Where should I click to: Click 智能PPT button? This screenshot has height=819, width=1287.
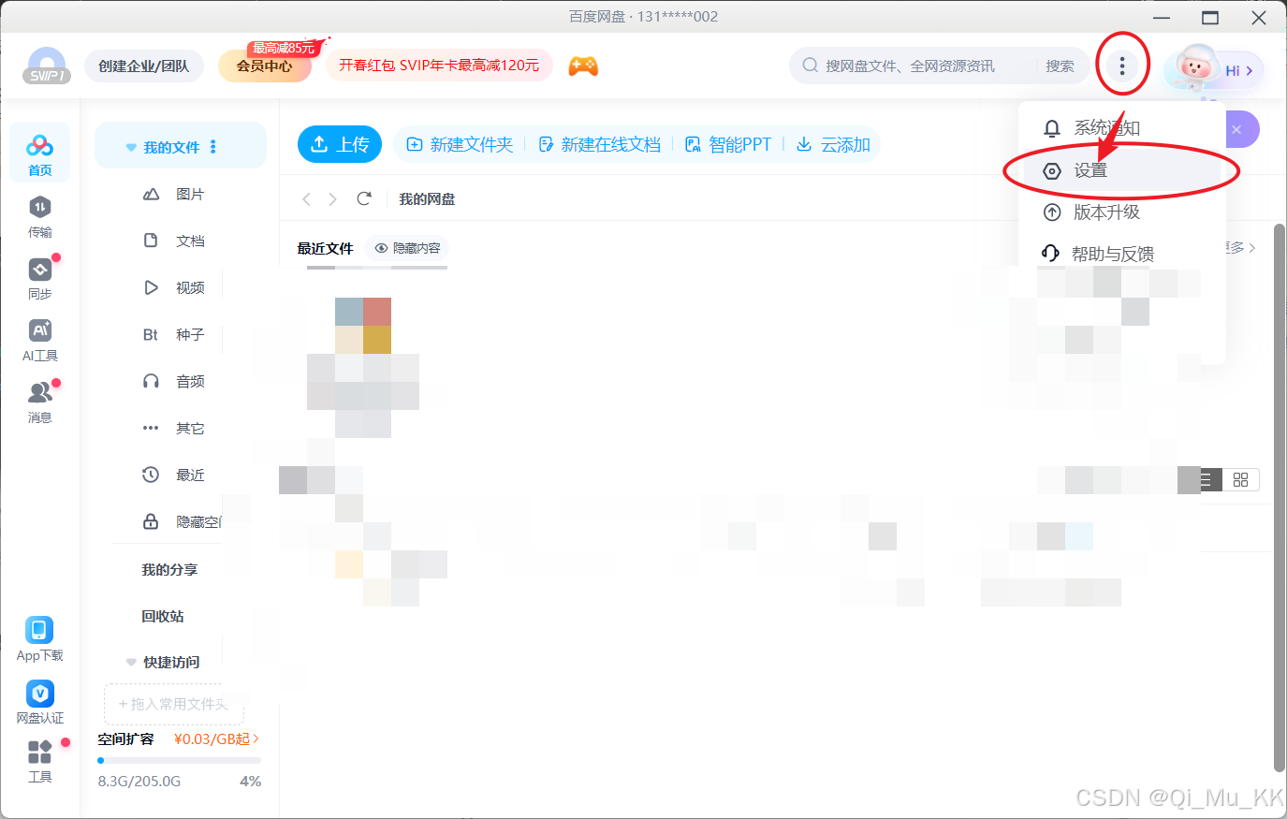pyautogui.click(x=728, y=144)
